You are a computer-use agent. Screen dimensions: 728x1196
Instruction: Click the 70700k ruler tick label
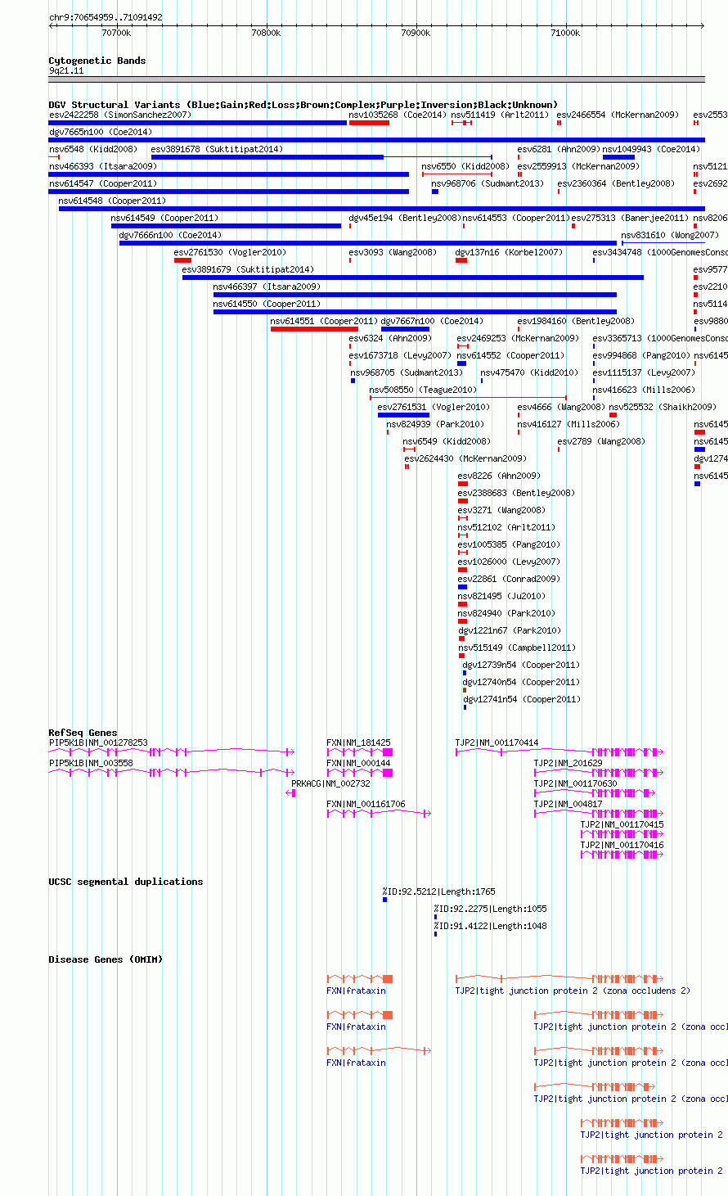116,34
